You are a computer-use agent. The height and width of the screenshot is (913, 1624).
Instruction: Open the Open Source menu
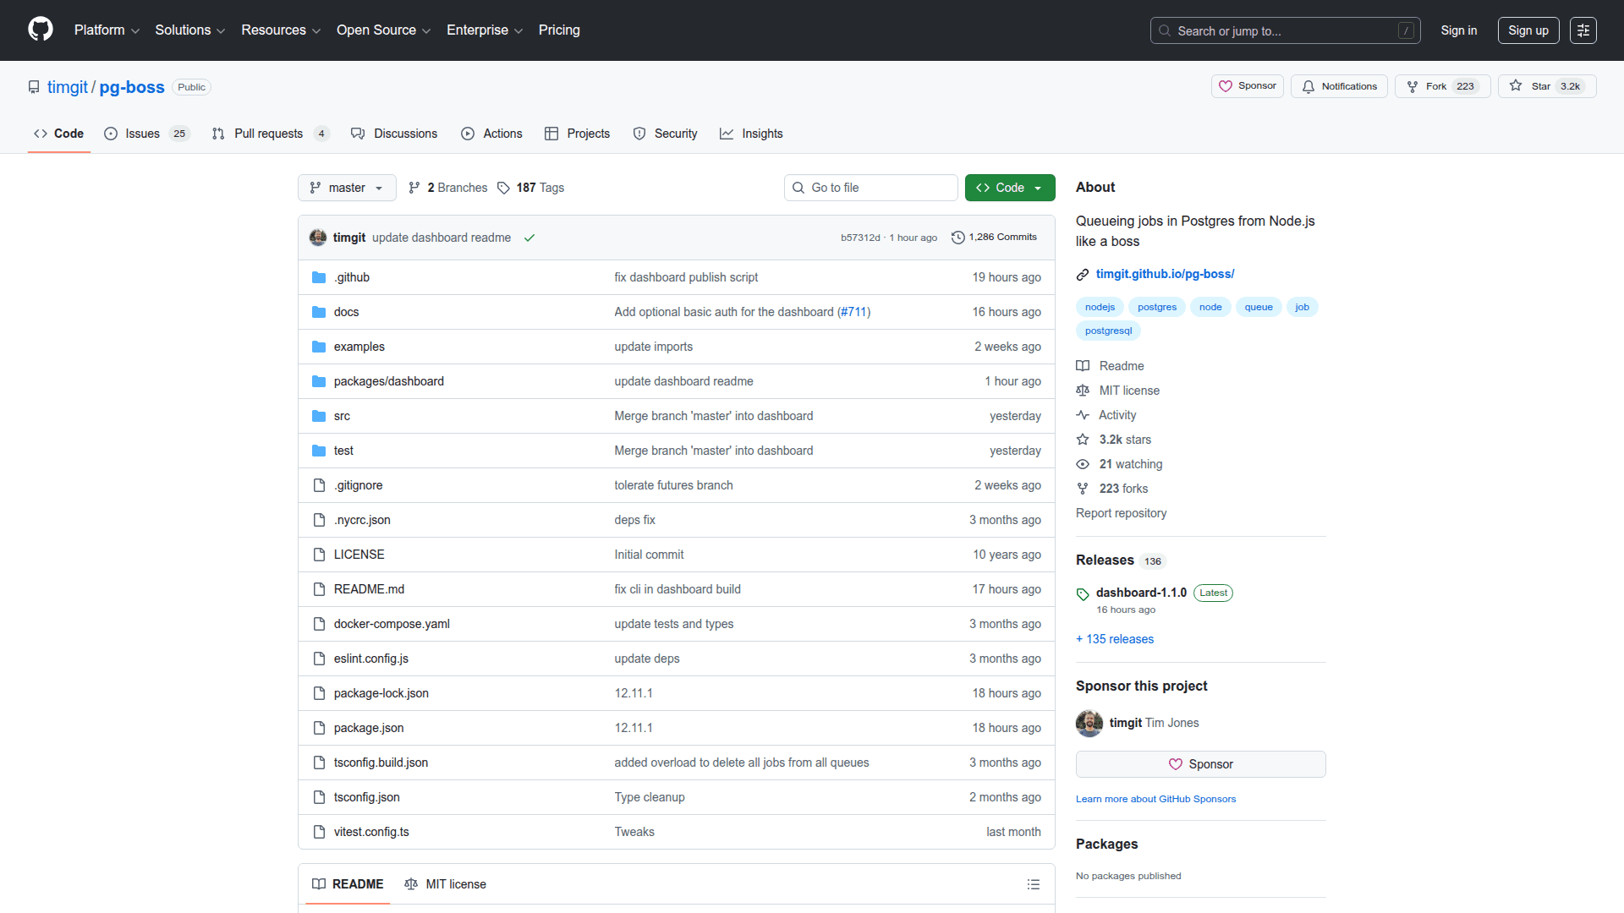pyautogui.click(x=383, y=30)
